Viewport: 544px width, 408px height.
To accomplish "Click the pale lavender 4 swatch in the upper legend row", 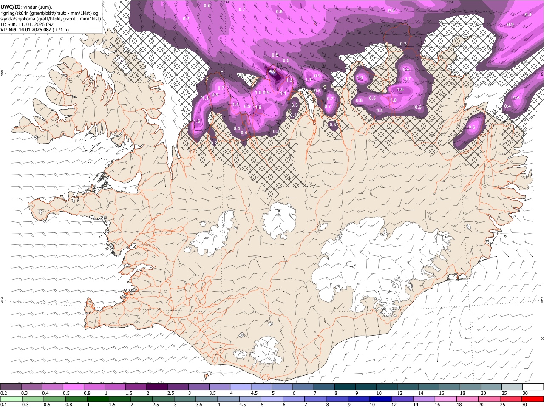I will click(x=241, y=387).
